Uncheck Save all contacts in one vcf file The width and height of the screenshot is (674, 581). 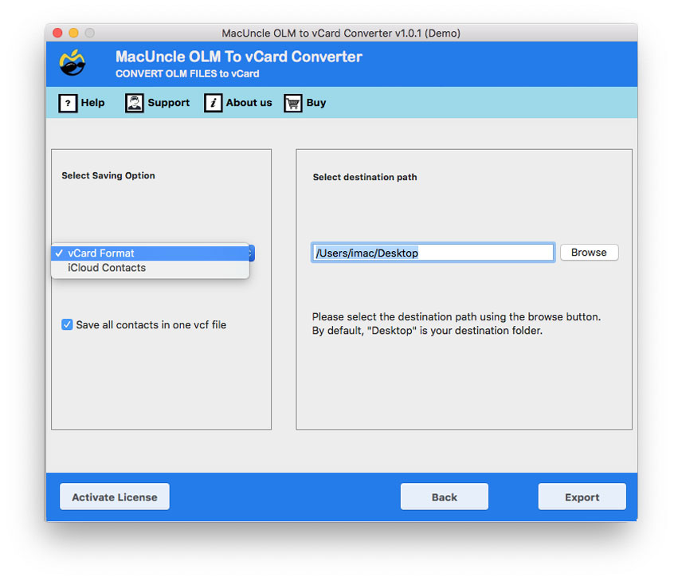click(x=67, y=324)
